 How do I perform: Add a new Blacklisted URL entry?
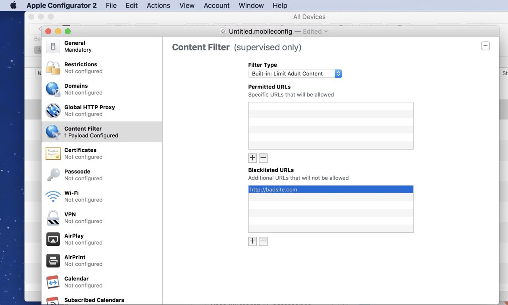point(252,241)
